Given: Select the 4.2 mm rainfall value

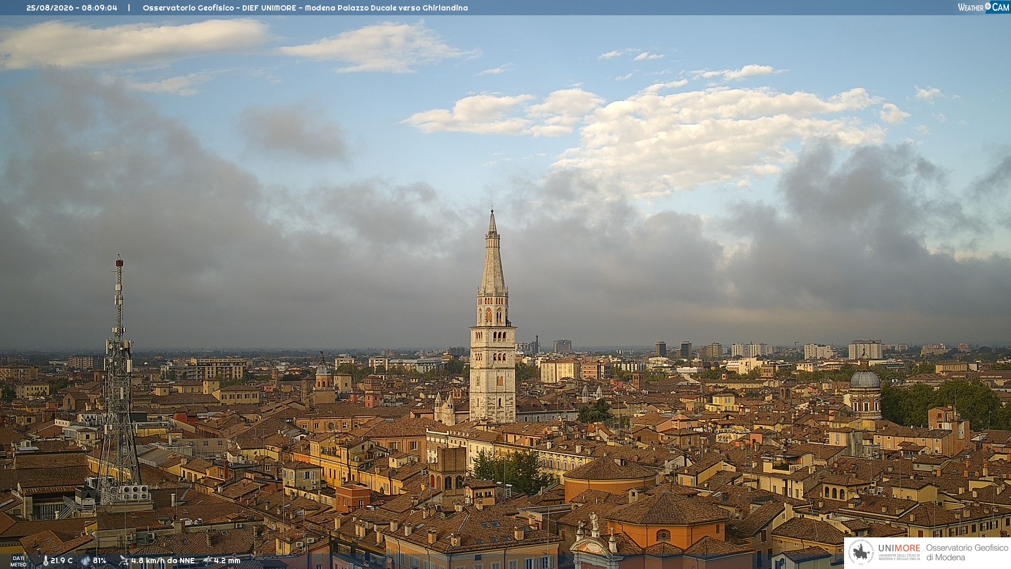Looking at the screenshot, I should point(227,561).
